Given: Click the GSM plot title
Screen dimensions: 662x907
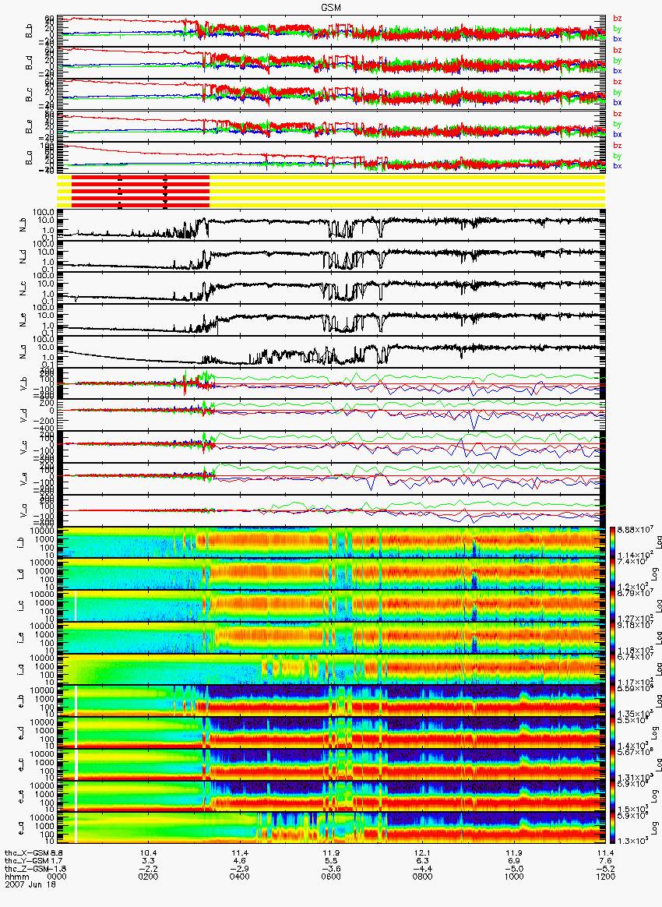Looking at the screenshot, I should 332,7.
